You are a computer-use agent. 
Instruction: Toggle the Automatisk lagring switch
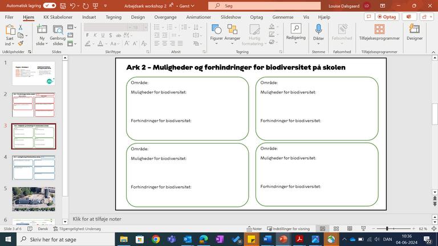50,6
